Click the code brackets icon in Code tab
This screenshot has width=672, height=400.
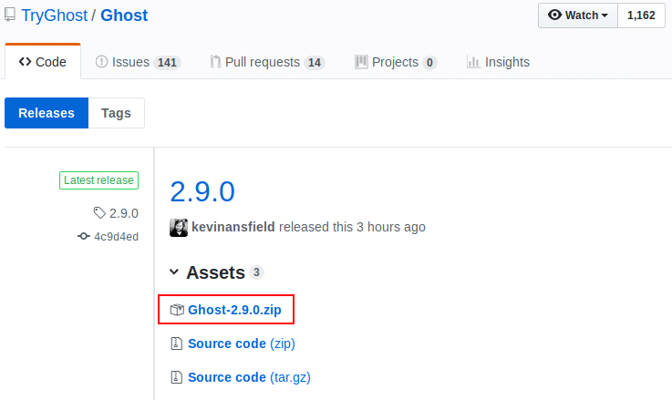pos(25,62)
